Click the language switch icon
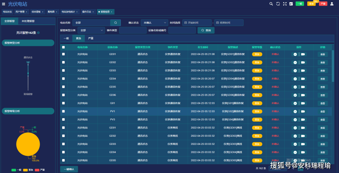The height and width of the screenshot is (173, 339). [291, 4]
